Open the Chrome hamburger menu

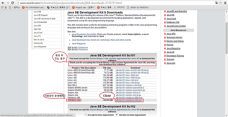[225, 3]
